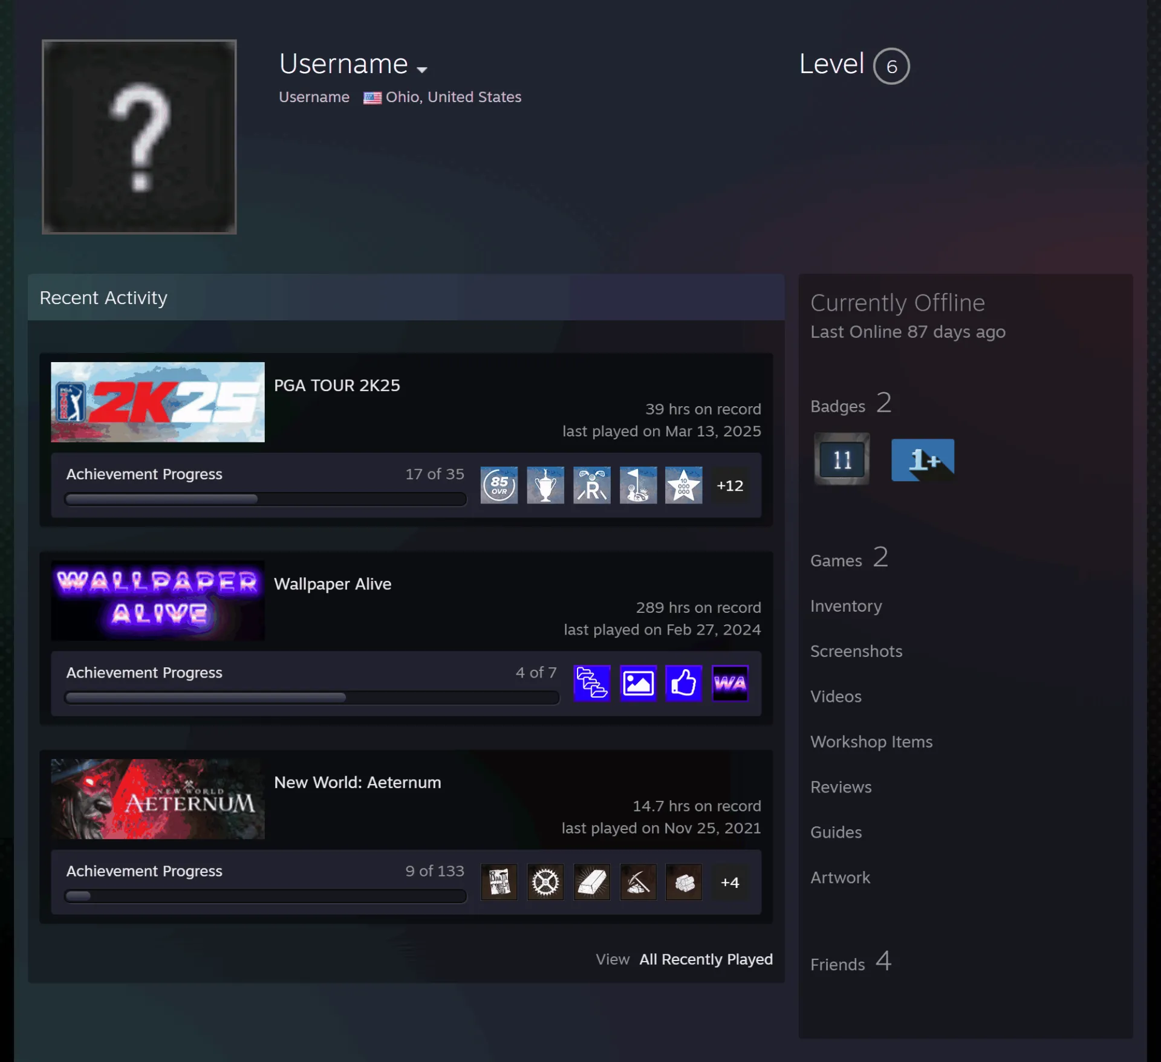Open the Level 6 circle badge
Screen dimensions: 1161x1062
coord(891,66)
